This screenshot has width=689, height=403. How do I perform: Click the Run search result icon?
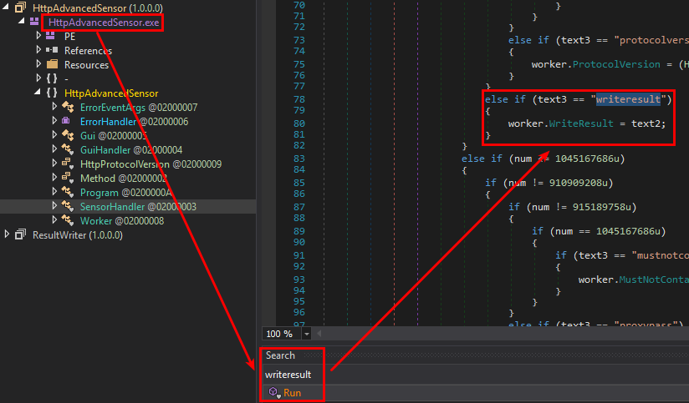[273, 392]
